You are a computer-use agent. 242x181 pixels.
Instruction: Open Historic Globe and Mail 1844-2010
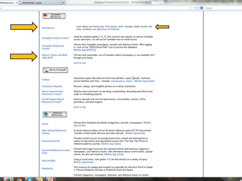54,56
